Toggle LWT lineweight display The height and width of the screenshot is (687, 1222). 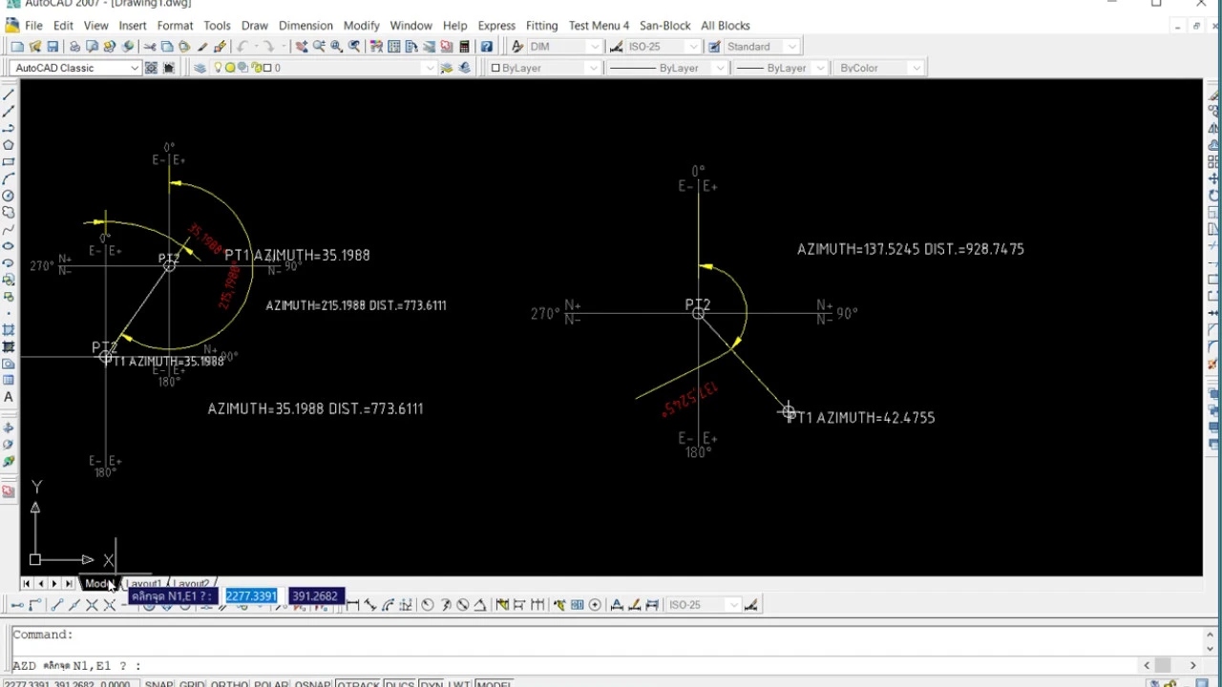point(458,684)
